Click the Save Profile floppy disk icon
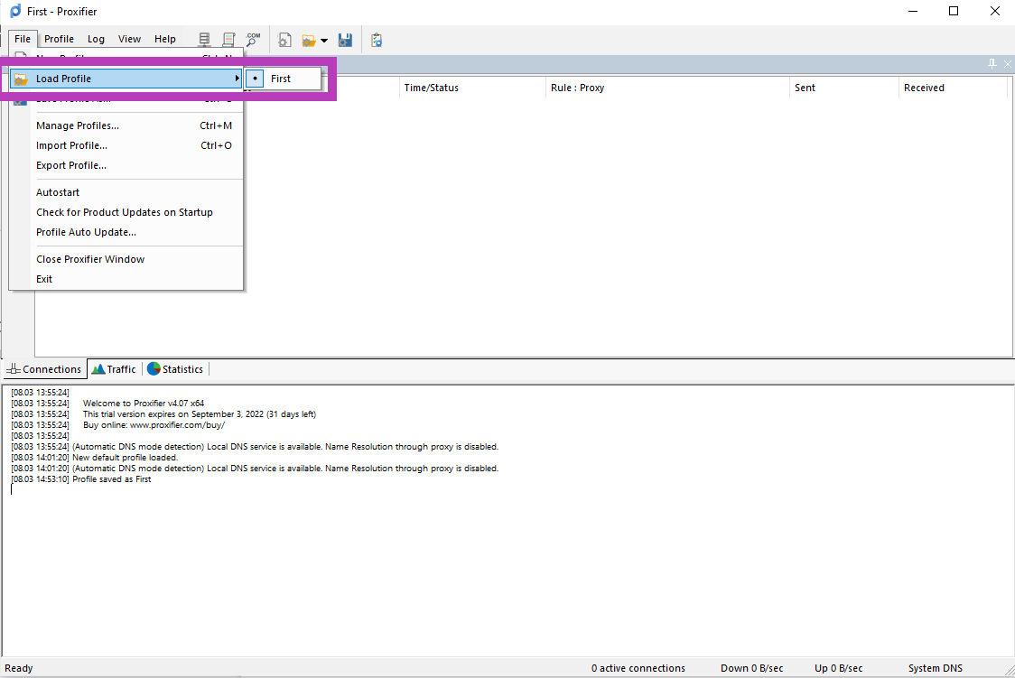The image size is (1015, 678). coord(345,40)
